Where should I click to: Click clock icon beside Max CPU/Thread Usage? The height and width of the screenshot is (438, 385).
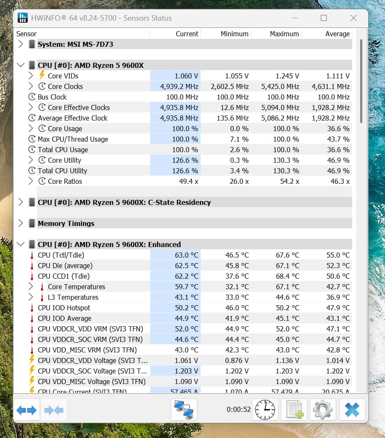click(x=32, y=139)
